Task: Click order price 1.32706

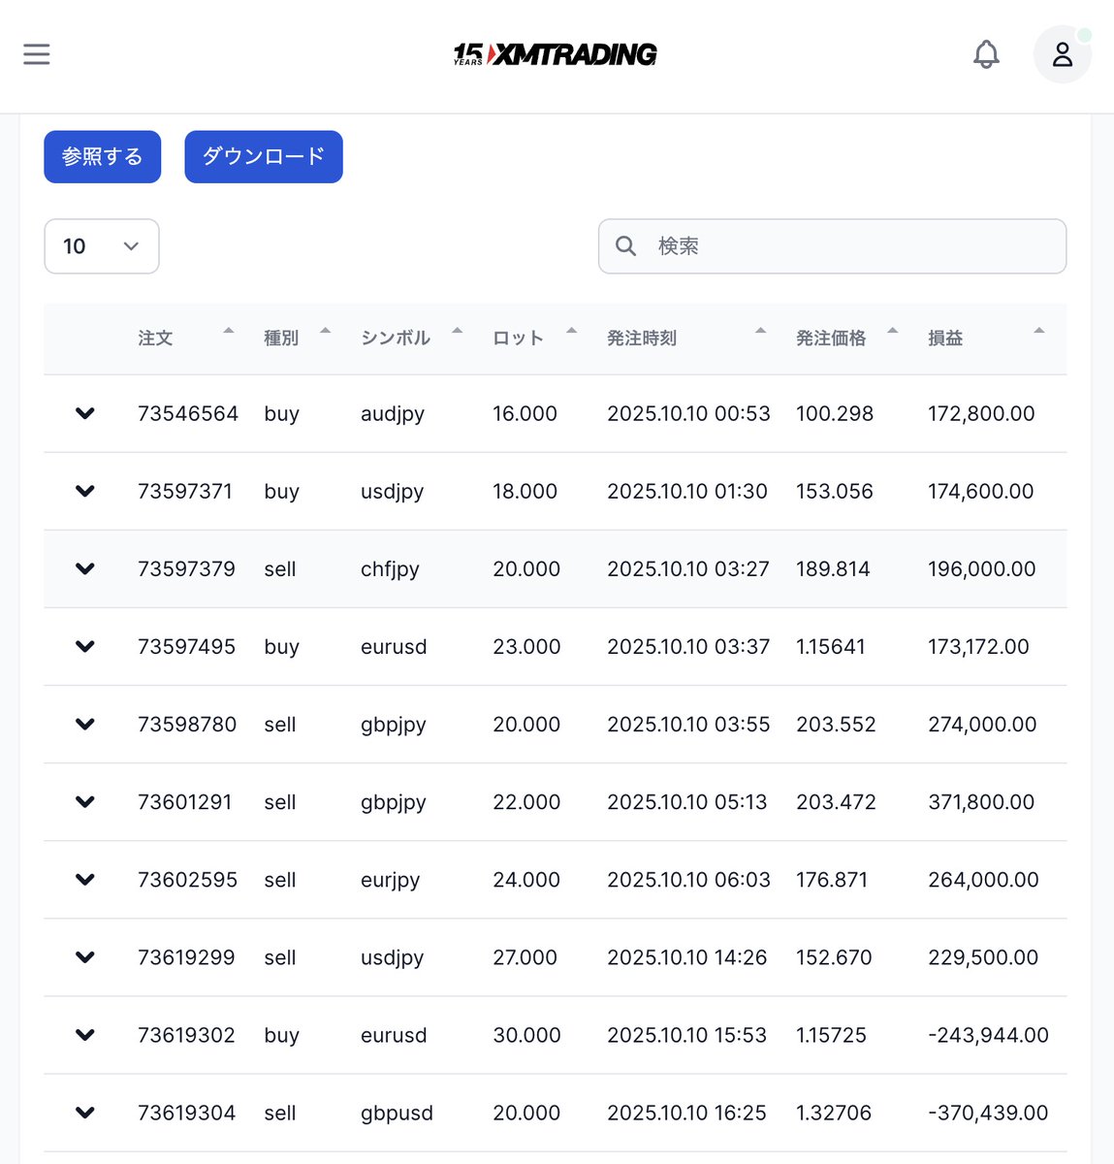Action: pos(834,1113)
